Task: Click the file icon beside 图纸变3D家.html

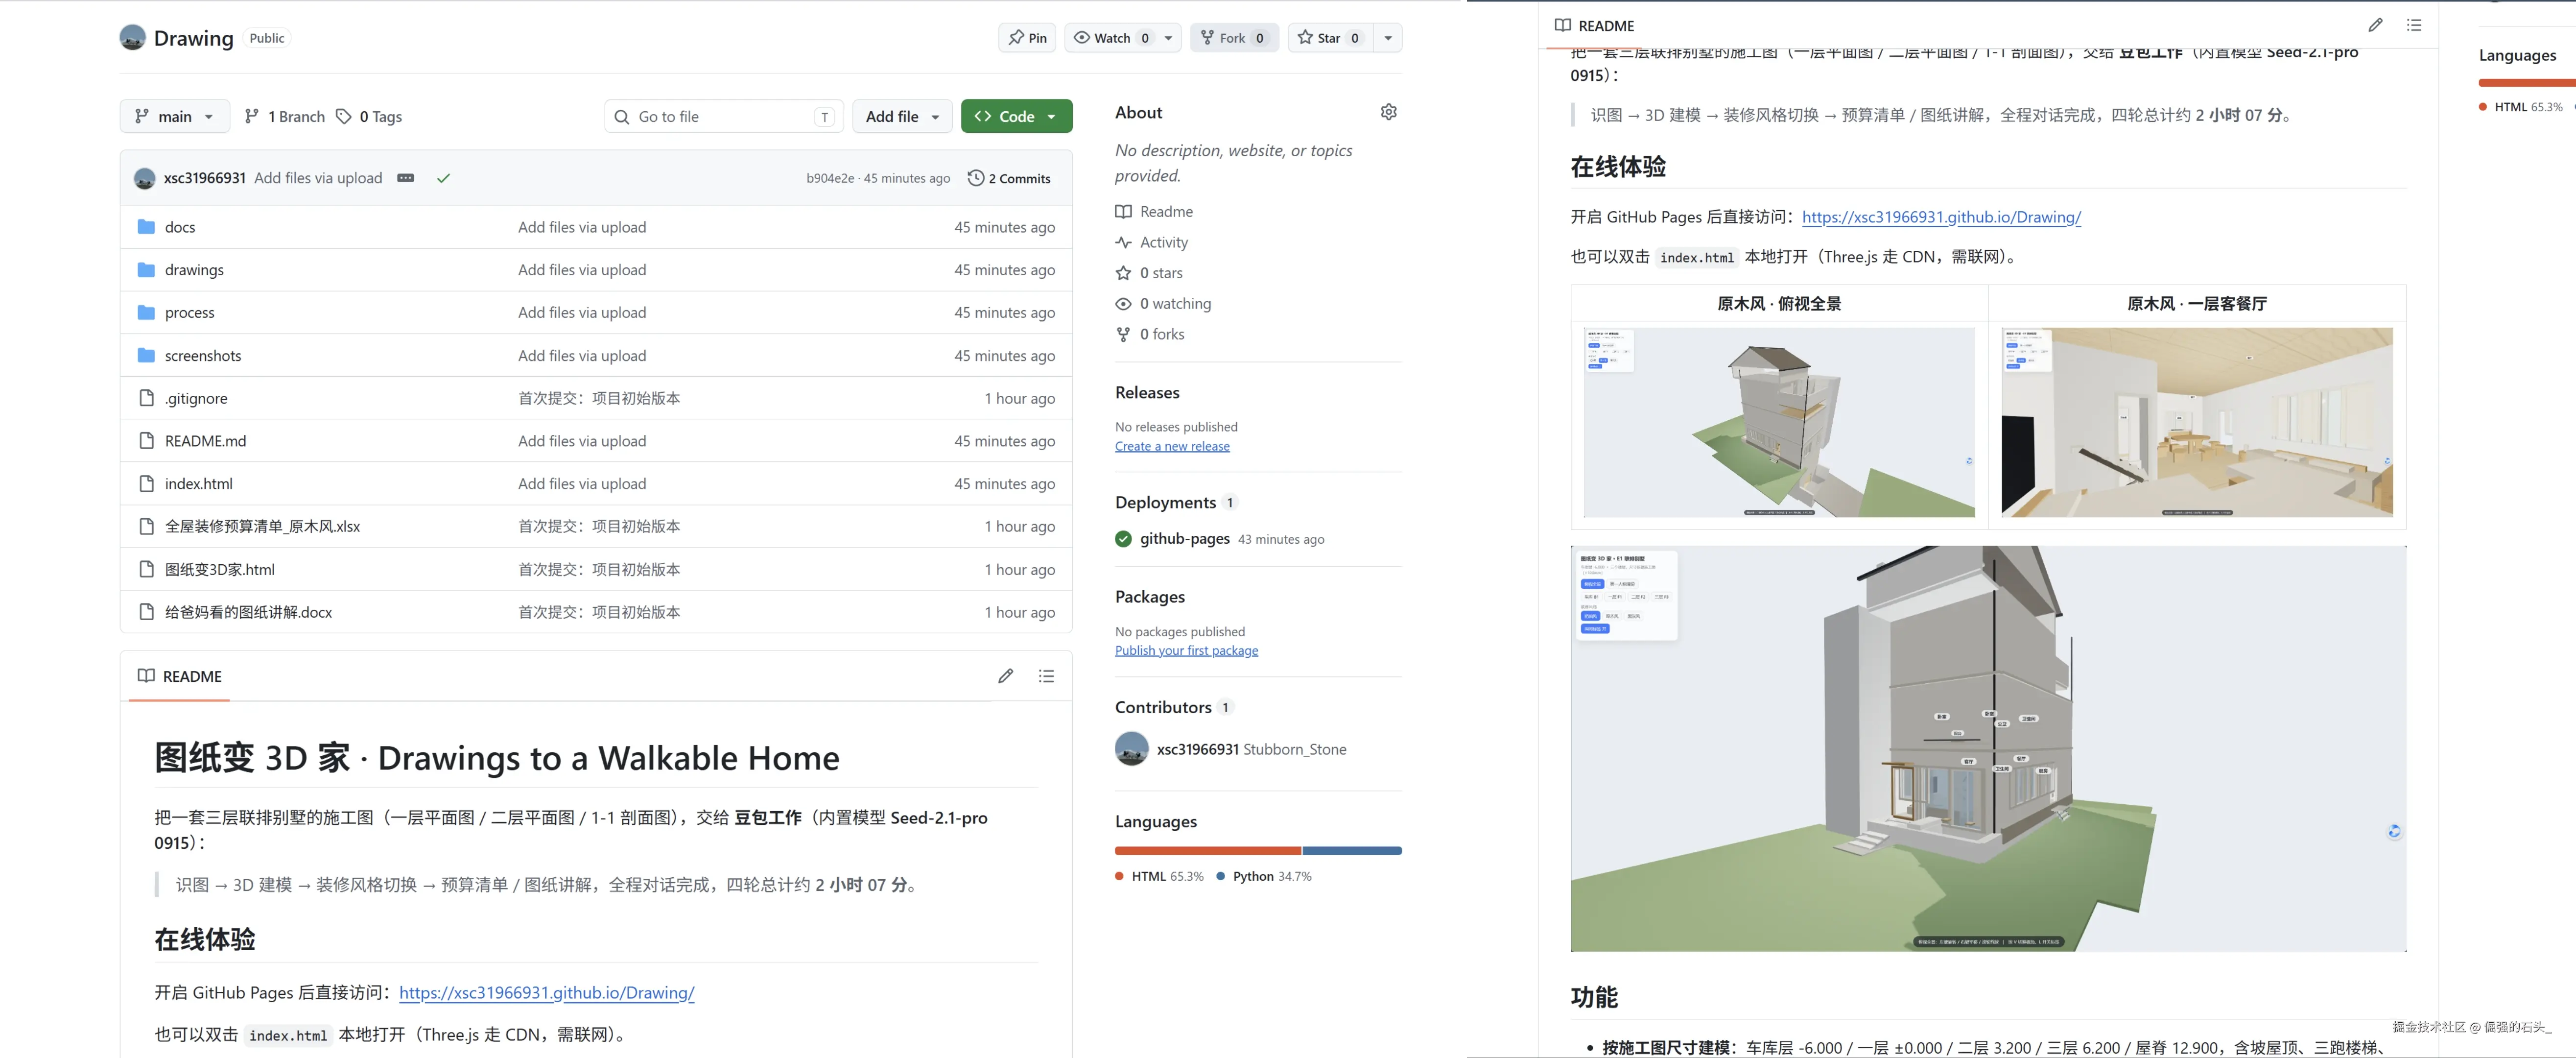Action: (x=146, y=569)
